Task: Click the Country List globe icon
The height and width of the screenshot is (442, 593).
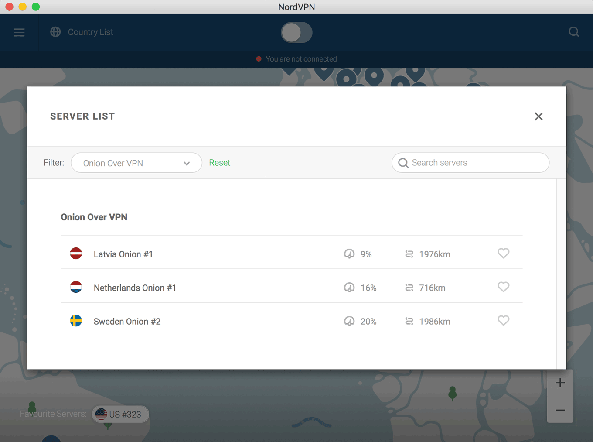Action: (x=55, y=32)
